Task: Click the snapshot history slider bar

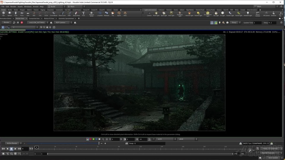Action: (63, 144)
